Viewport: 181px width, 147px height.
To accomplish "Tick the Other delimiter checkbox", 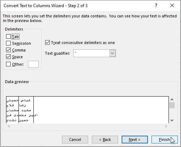I will click(x=8, y=64).
